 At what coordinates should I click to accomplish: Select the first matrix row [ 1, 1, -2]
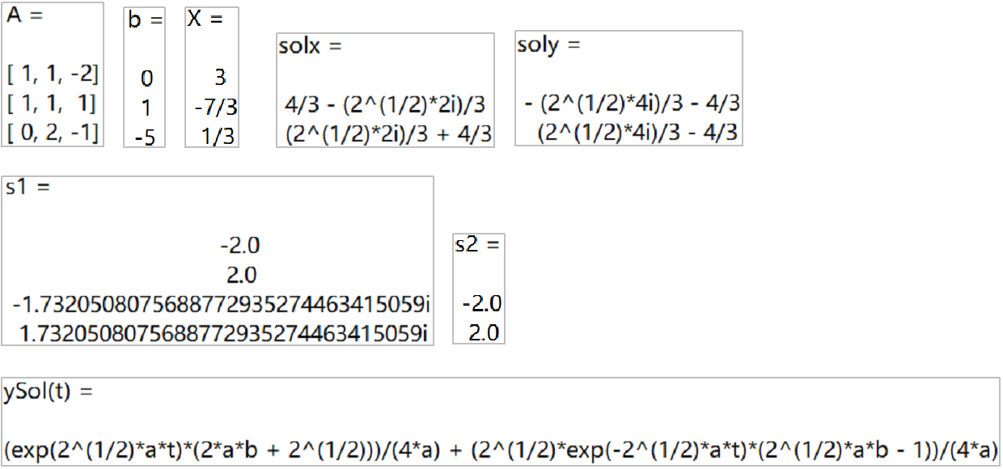coord(53,76)
